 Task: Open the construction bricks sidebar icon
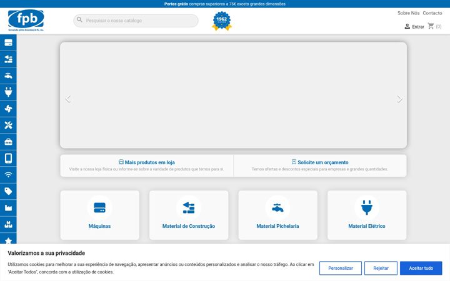click(x=8, y=59)
